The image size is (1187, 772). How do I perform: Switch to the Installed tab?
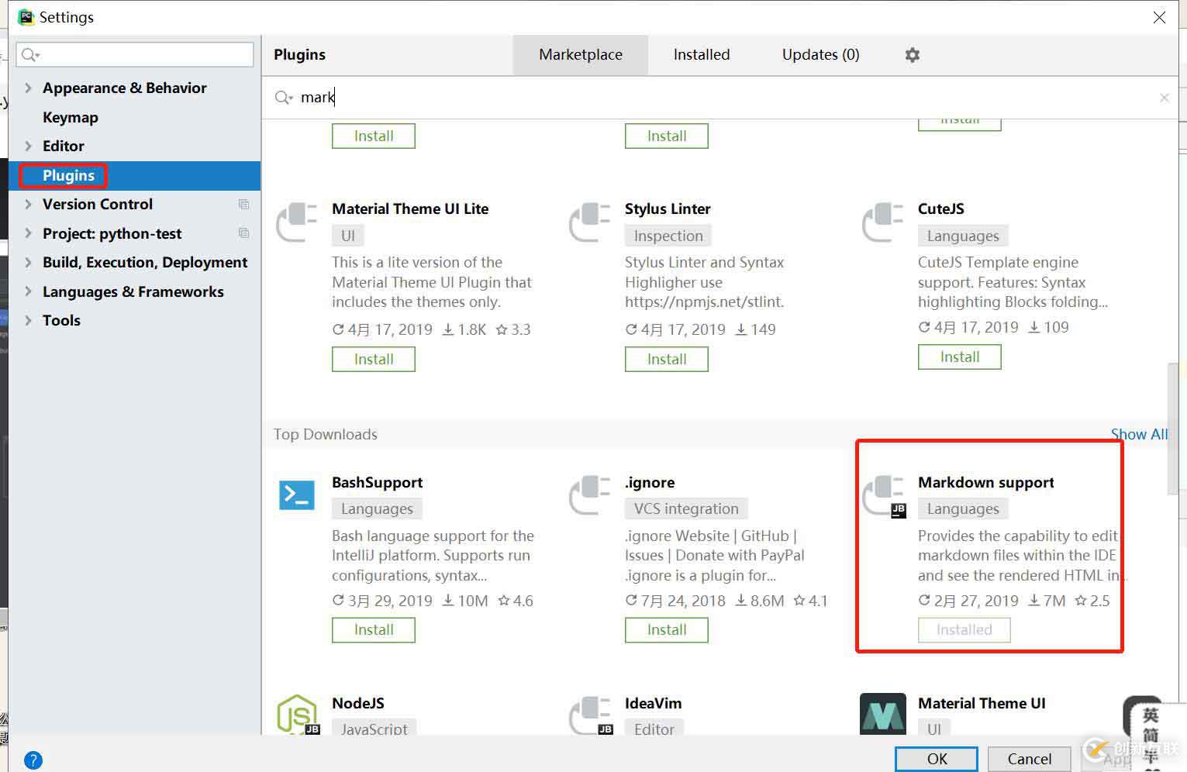click(702, 55)
